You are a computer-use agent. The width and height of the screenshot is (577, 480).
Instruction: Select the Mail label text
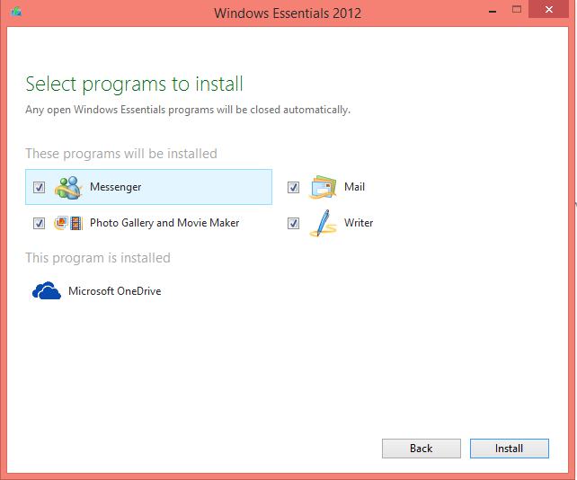[354, 187]
